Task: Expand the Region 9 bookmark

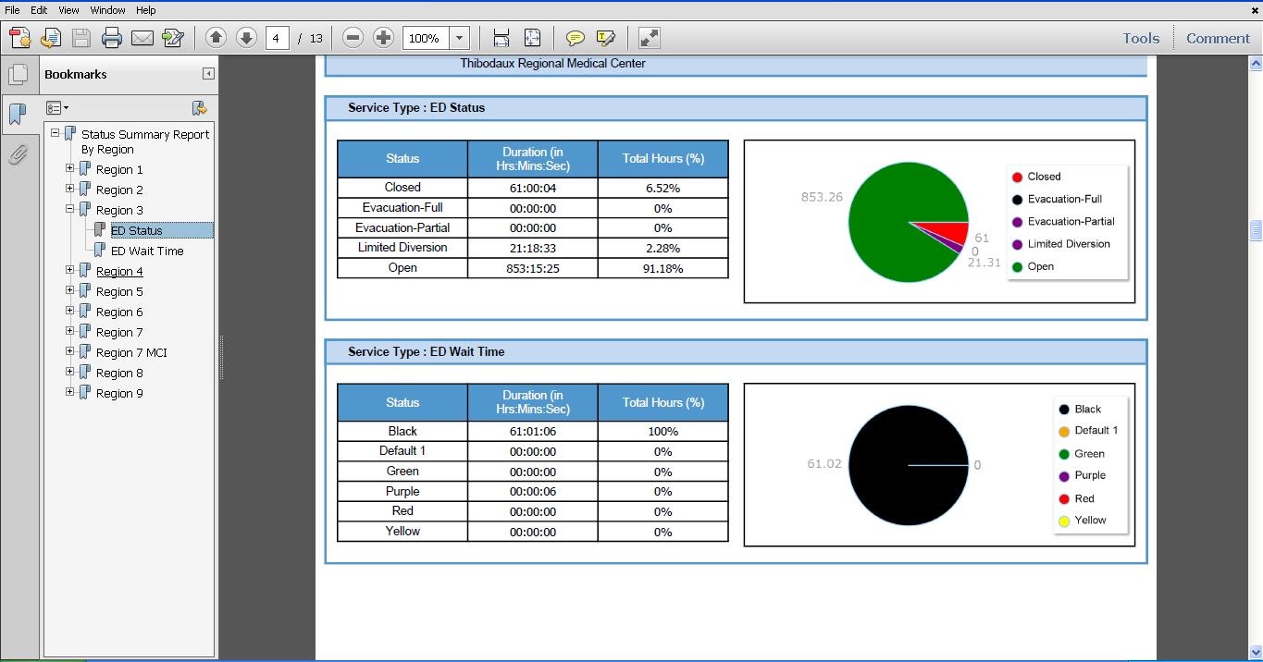Action: pyautogui.click(x=69, y=392)
